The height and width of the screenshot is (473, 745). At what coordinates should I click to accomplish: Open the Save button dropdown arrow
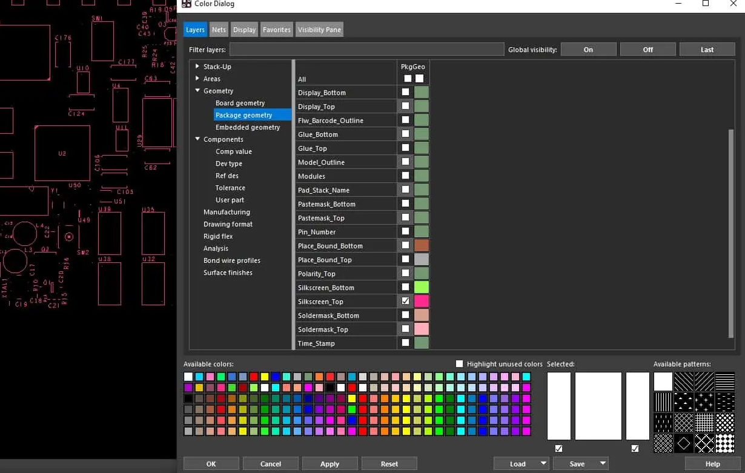pyautogui.click(x=602, y=464)
